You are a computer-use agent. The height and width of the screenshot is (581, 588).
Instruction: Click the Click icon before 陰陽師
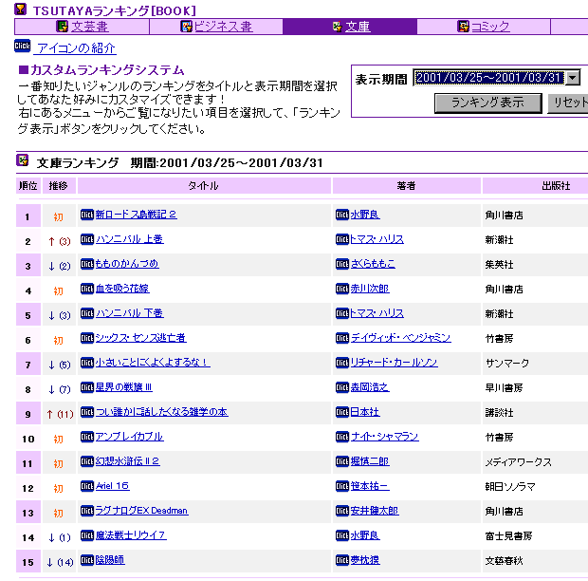click(87, 560)
